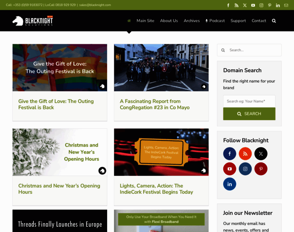
Task: Click horse badge on Christmas Opening Hours image
Action: [102, 171]
